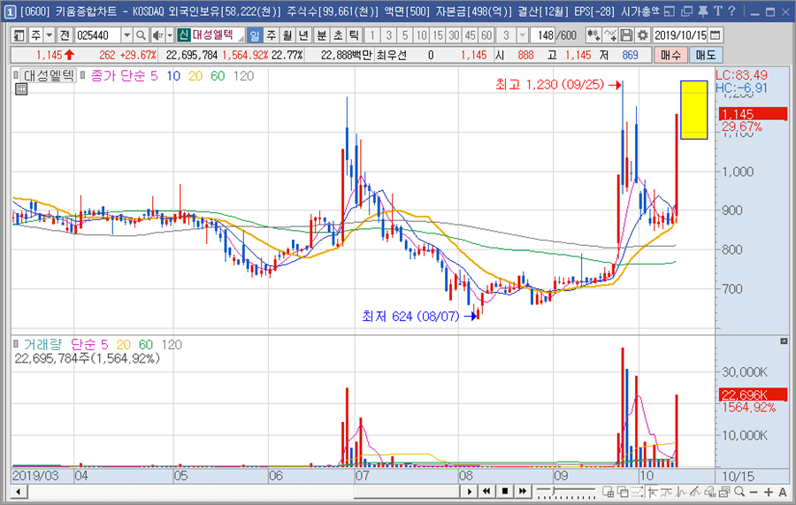
Task: Click the trendline drawing tool icon
Action: (x=695, y=492)
